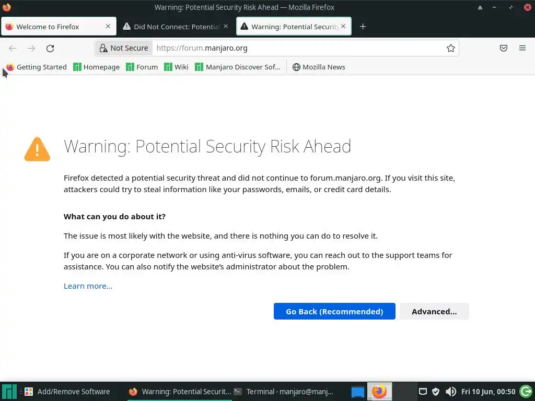
Task: Open the Manjaro start menu icon
Action: click(9, 392)
